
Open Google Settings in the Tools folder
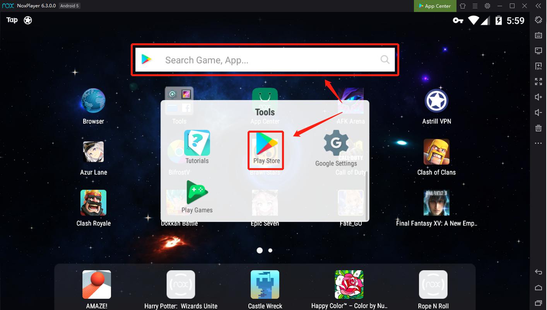click(x=336, y=147)
